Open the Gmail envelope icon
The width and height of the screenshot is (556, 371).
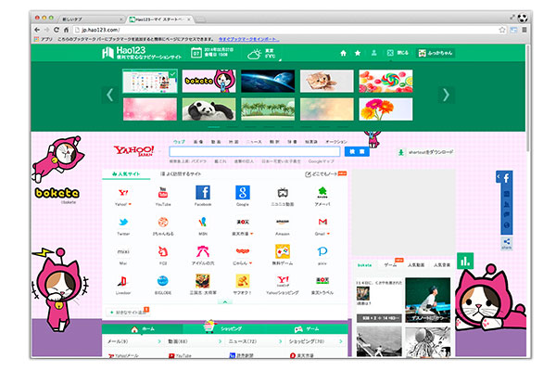tap(322, 222)
